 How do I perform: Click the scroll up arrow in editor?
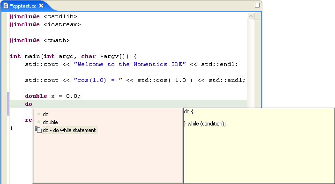251,16
